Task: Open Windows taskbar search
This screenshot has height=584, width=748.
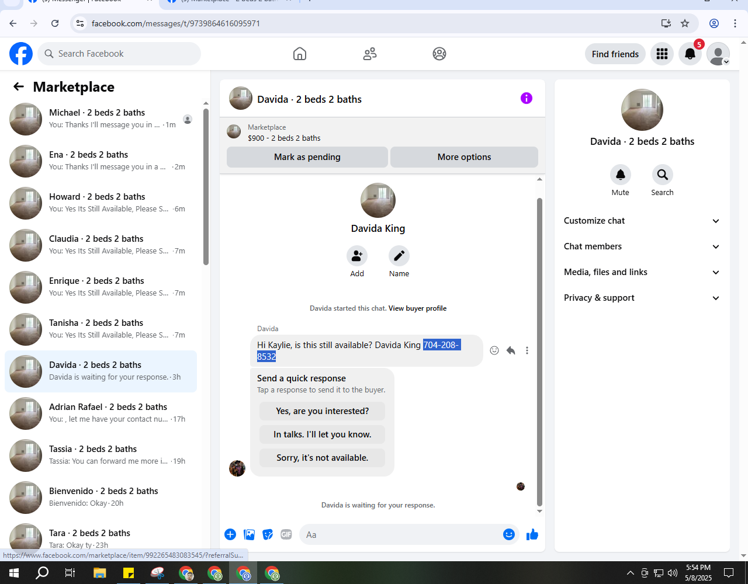Action: click(42, 573)
